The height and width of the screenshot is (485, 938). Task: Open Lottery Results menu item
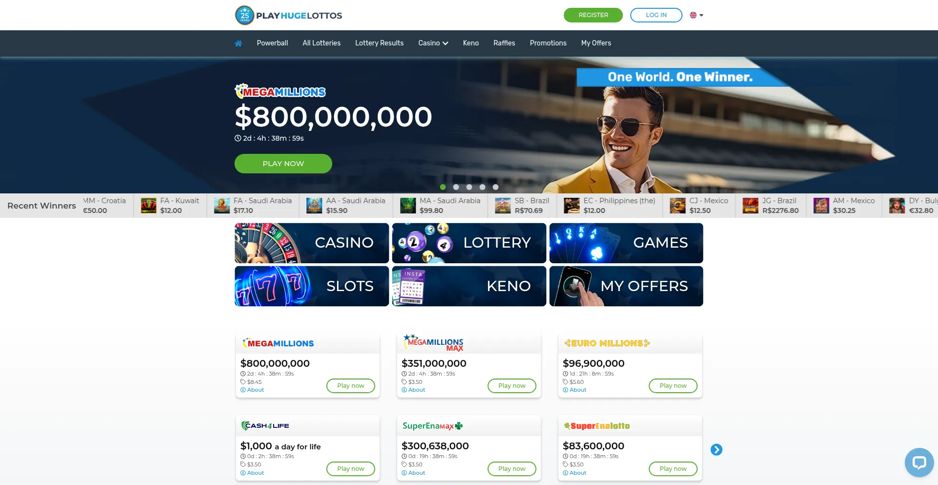coord(379,43)
